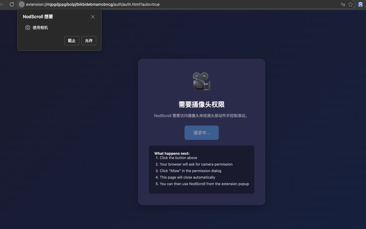Image resolution: width=366 pixels, height=229 pixels.
Task: Click the "What happens next:" heading
Action: coord(172,153)
